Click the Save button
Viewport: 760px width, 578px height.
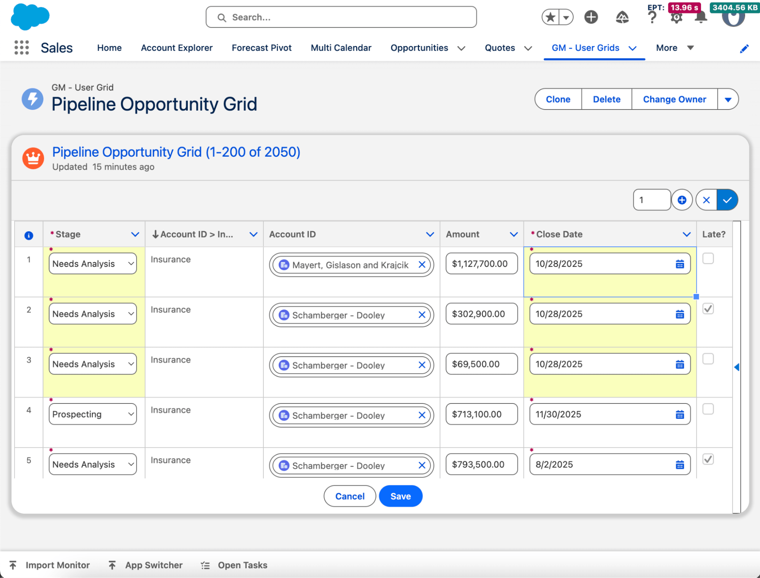tap(400, 496)
